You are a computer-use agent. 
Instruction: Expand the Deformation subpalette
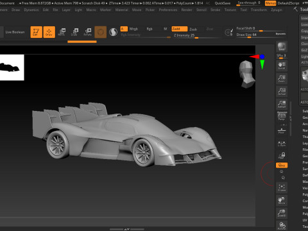(305, 175)
